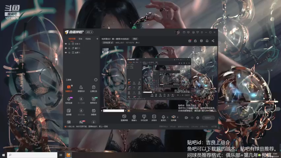The image size is (281, 158).
Task: Add a new scene with plus button
Action: pos(97,39)
